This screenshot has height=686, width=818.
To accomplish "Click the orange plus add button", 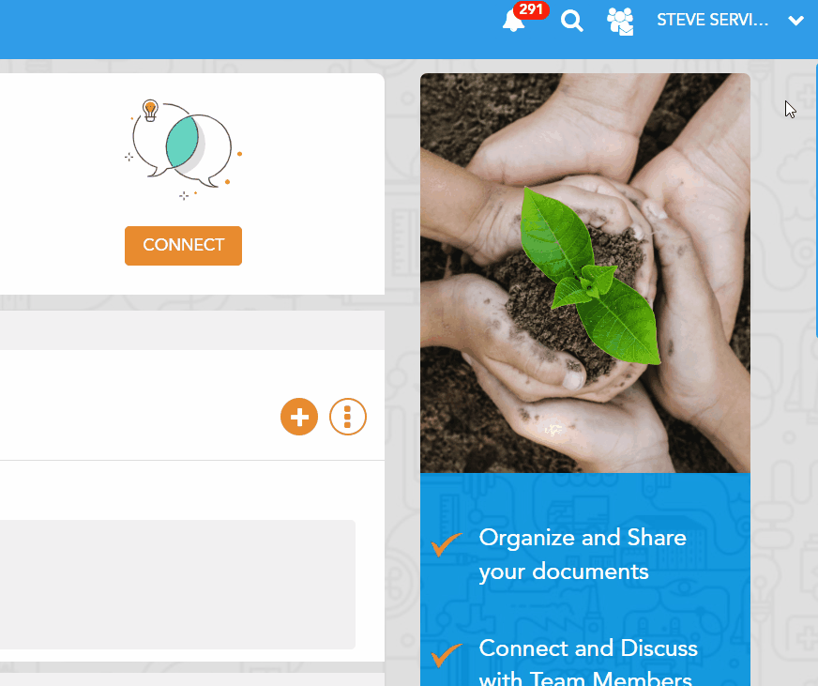I will pos(299,417).
